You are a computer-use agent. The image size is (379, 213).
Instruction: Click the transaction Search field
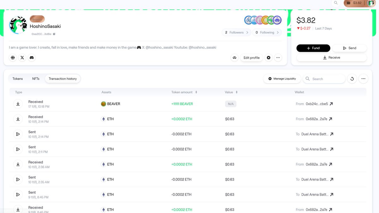coord(327,79)
